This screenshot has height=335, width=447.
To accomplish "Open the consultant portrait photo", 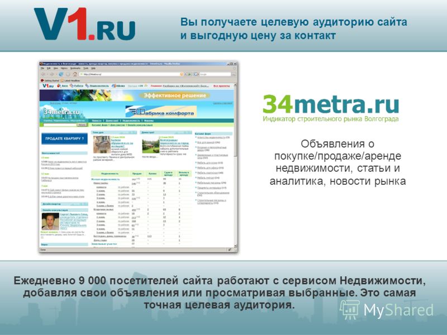I will pos(50,221).
